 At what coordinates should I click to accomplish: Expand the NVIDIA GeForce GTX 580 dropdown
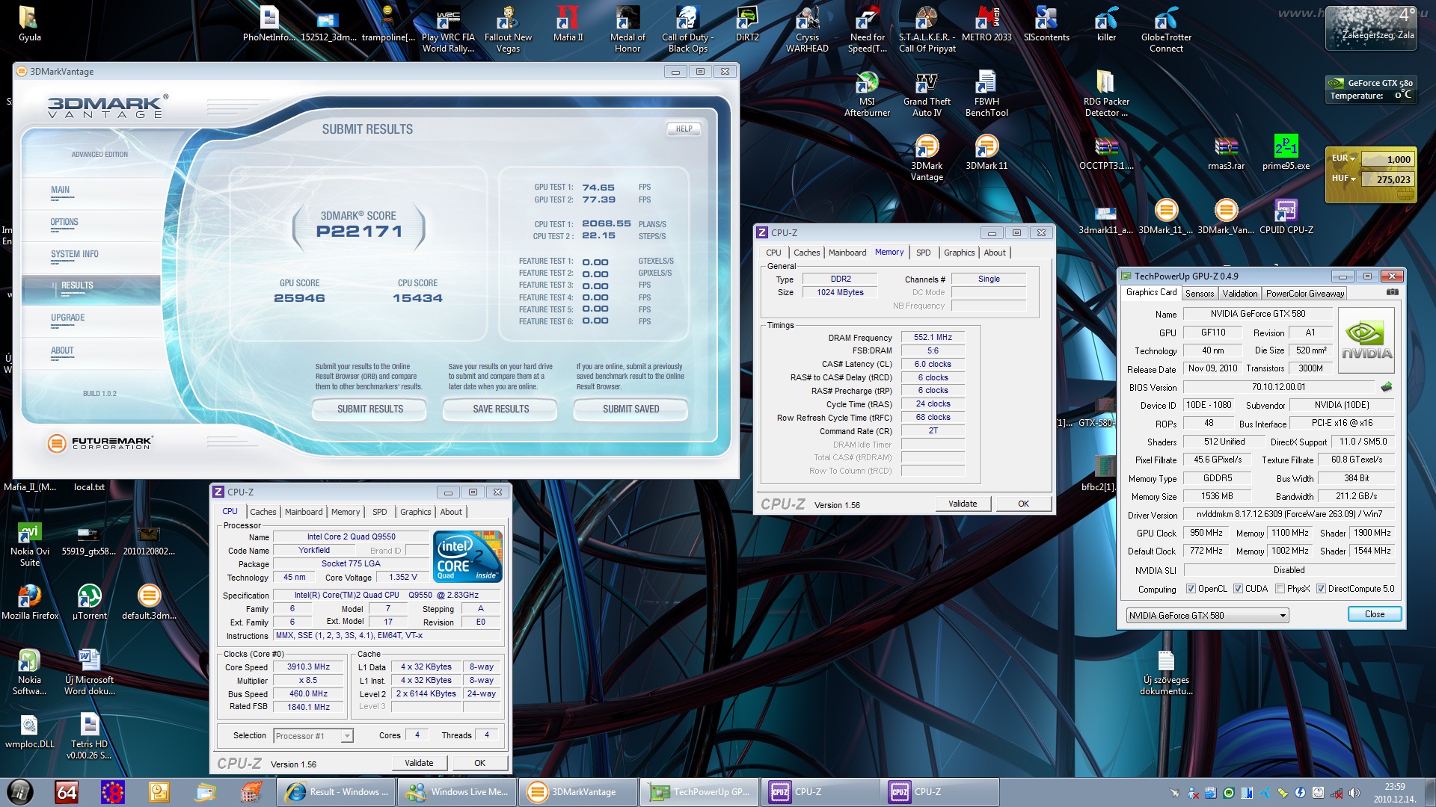(x=1283, y=616)
